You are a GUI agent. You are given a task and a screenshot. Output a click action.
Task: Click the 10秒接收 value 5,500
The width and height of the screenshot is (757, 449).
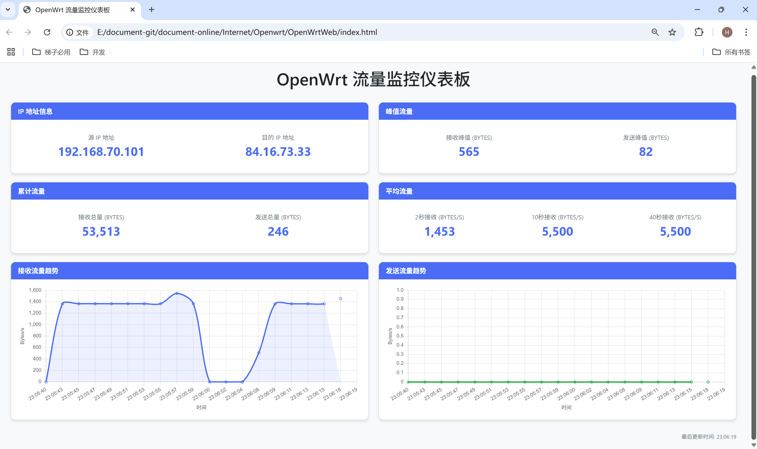pyautogui.click(x=558, y=232)
